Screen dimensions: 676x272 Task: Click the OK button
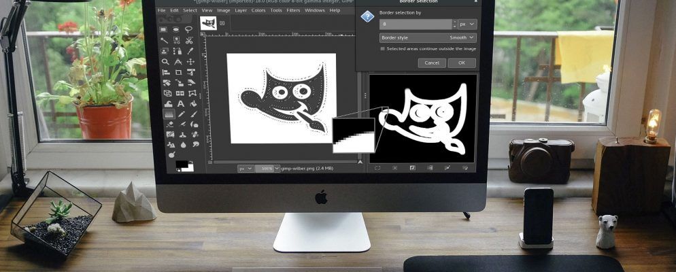(462, 63)
